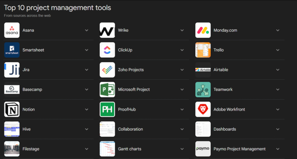This screenshot has width=297, height=159.
Task: Select the Airtable text label
Action: point(221,70)
